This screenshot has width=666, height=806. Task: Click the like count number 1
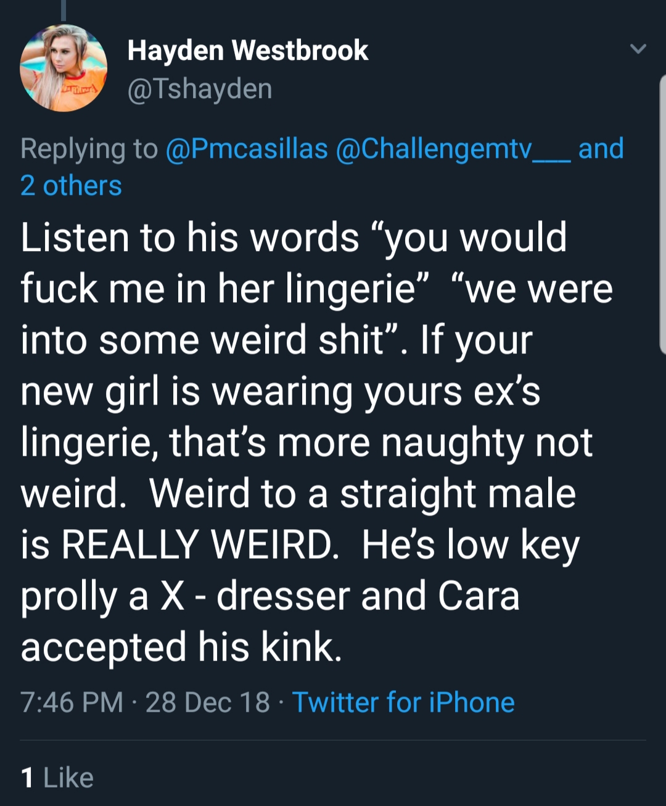[27, 778]
